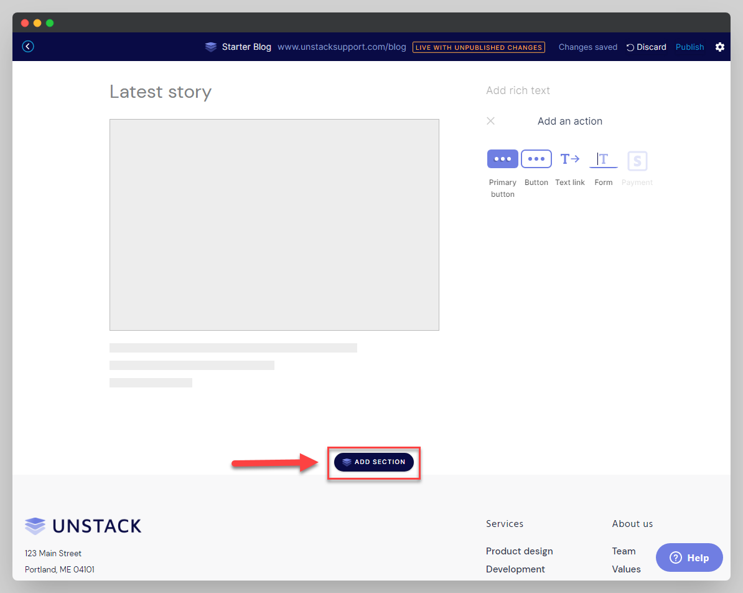Image resolution: width=743 pixels, height=593 pixels.
Task: Click the Unstack logo beside Starter Blog
Action: coord(210,47)
